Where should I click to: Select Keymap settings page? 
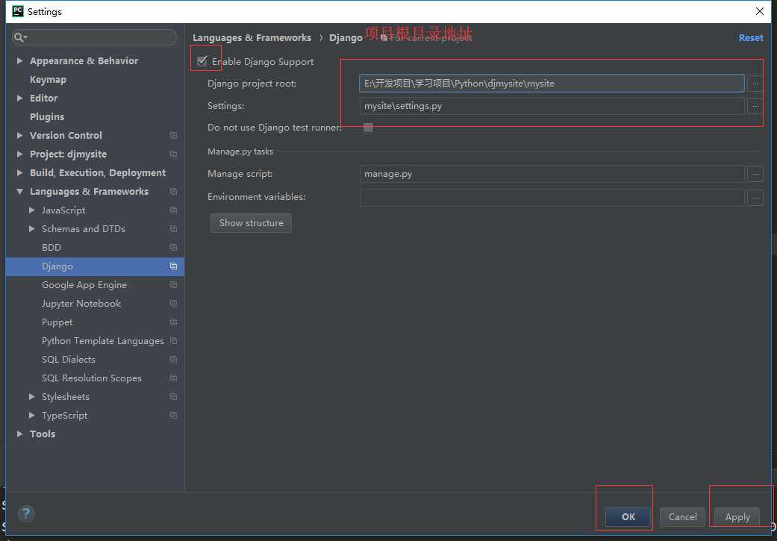pyautogui.click(x=48, y=80)
